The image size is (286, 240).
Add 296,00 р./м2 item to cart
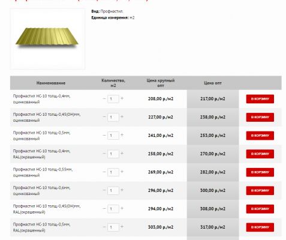pos(260,191)
